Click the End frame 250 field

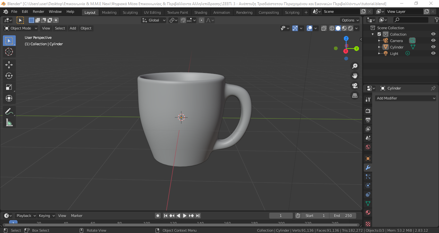point(343,216)
